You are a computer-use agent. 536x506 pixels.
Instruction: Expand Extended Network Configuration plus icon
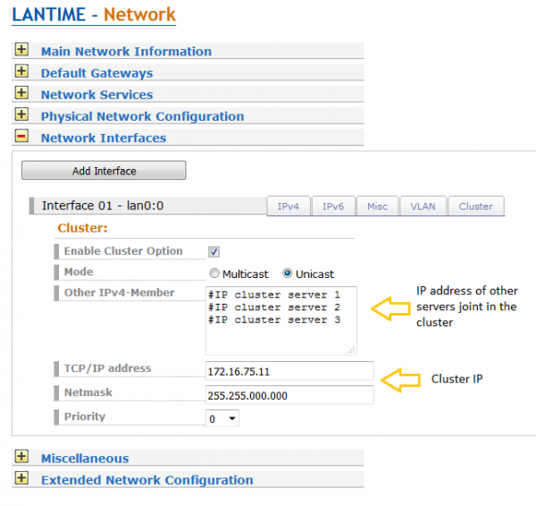(x=21, y=478)
